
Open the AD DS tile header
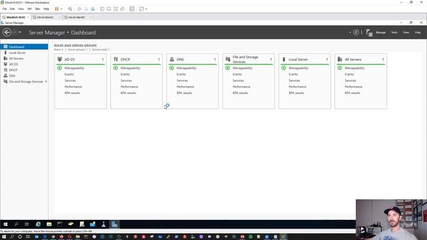(69, 59)
